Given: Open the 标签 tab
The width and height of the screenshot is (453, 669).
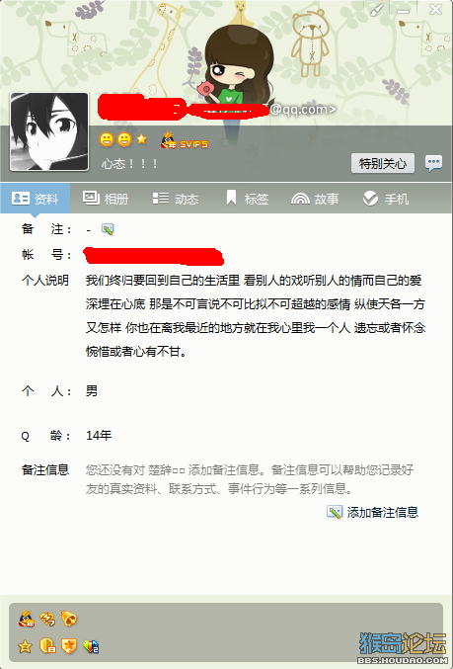Looking at the screenshot, I should point(247,199).
